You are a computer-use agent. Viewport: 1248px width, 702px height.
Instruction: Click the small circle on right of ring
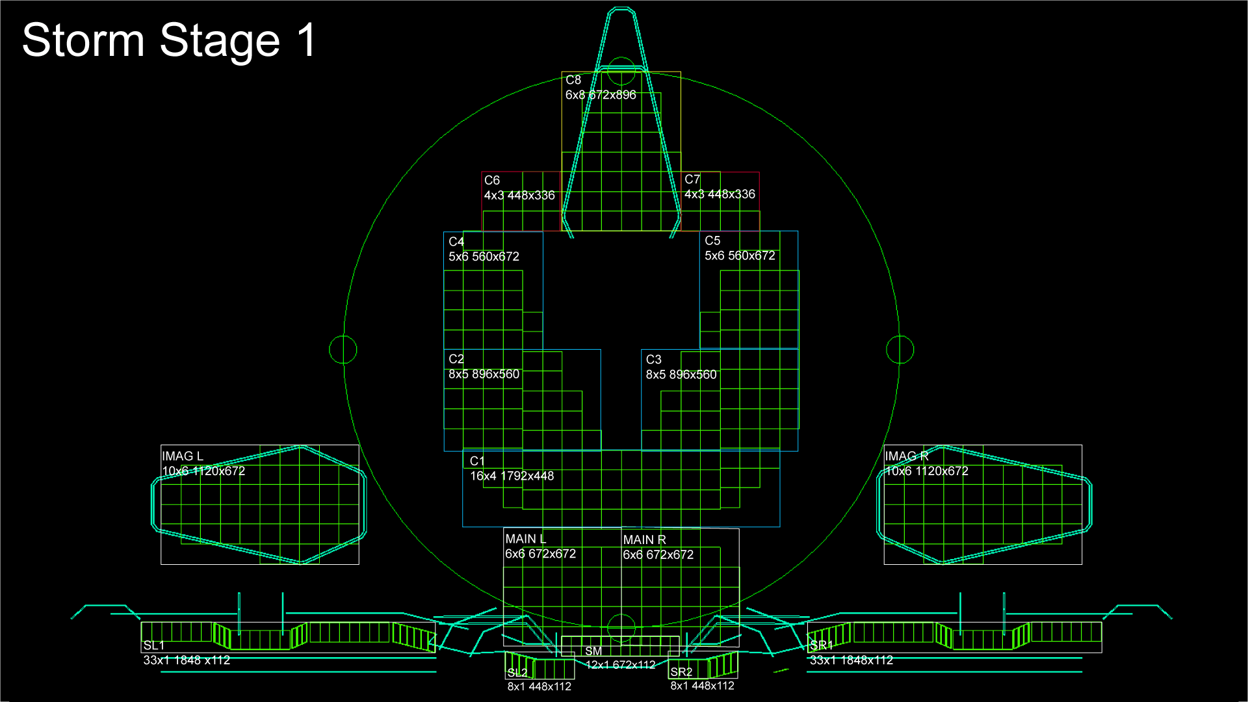900,350
